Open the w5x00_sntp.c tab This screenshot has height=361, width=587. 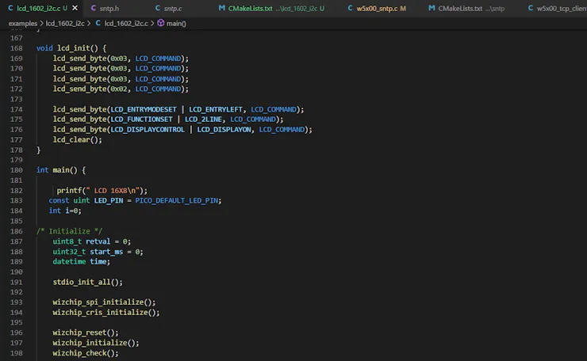[377, 8]
